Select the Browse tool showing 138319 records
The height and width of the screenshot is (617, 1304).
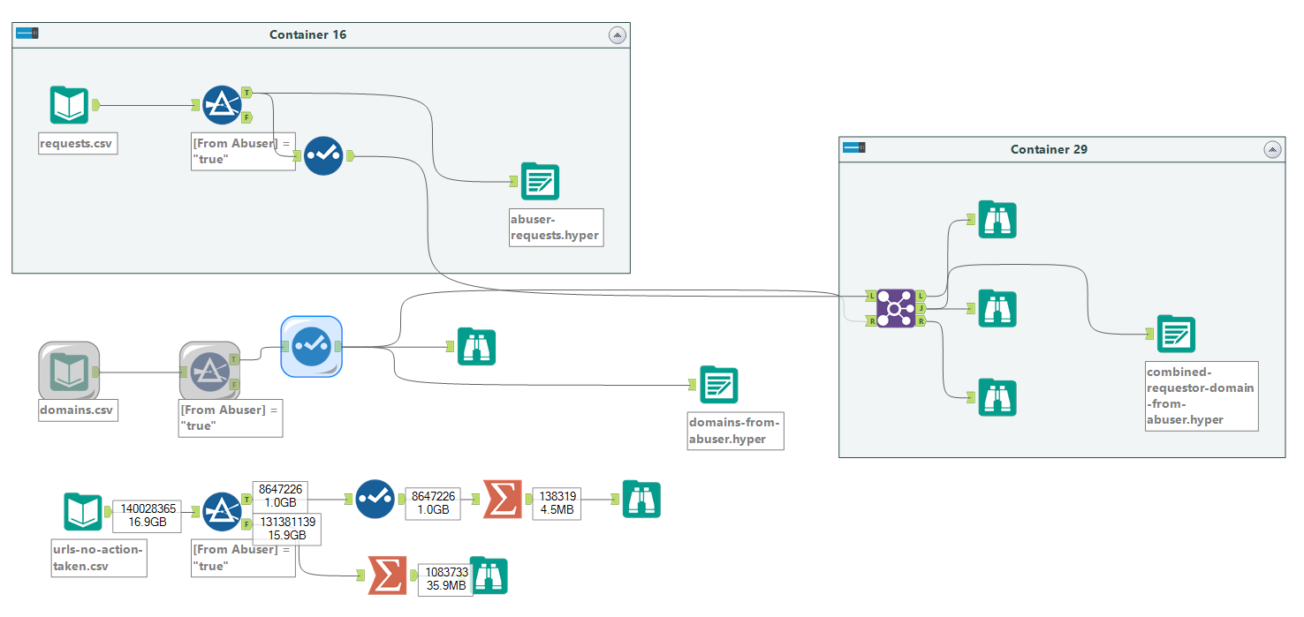[x=641, y=499]
